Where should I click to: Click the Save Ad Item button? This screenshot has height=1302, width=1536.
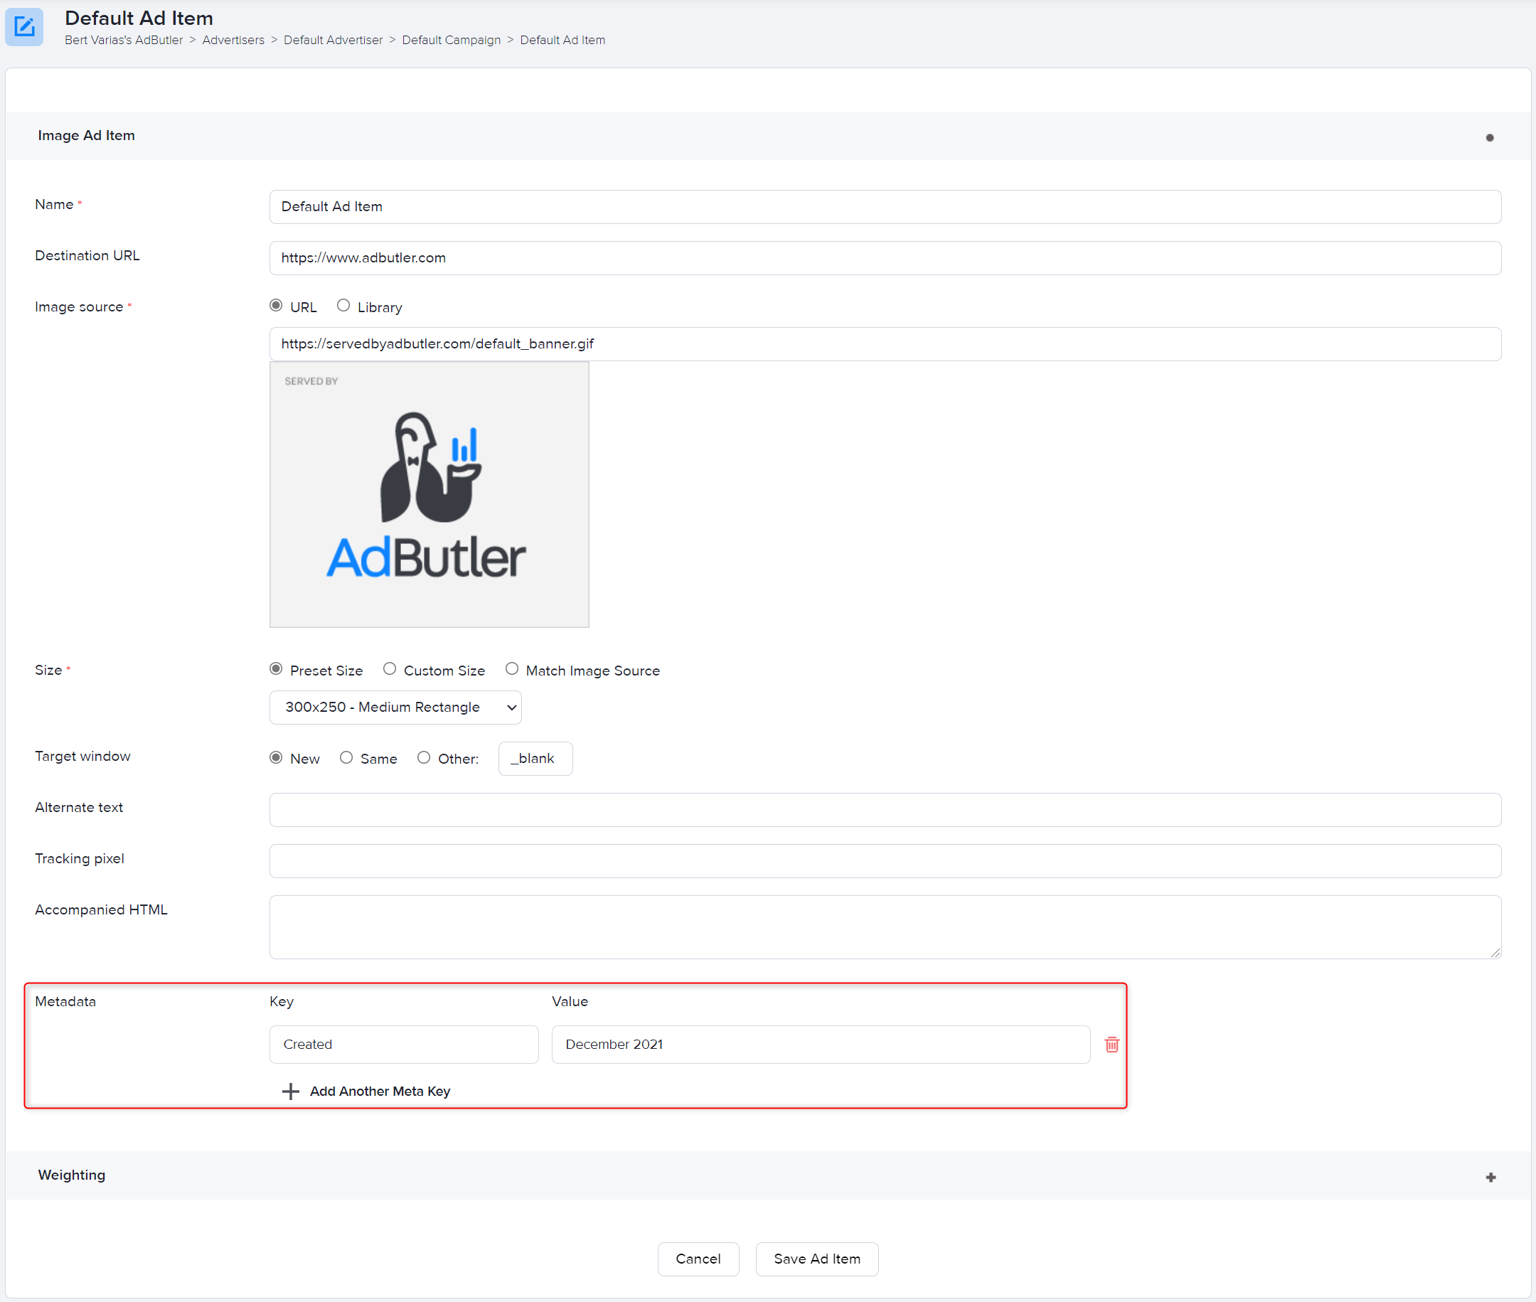[816, 1259]
